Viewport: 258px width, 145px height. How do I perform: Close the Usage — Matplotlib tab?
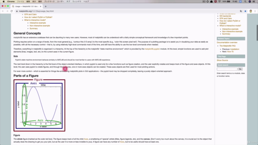tap(41, 6)
